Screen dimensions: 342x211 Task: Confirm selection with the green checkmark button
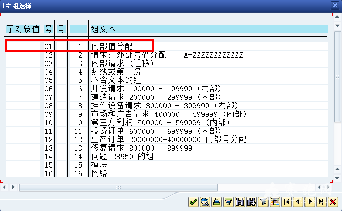tap(193, 202)
